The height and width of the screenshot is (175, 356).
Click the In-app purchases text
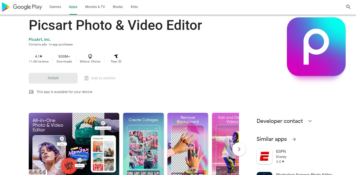coord(61,45)
